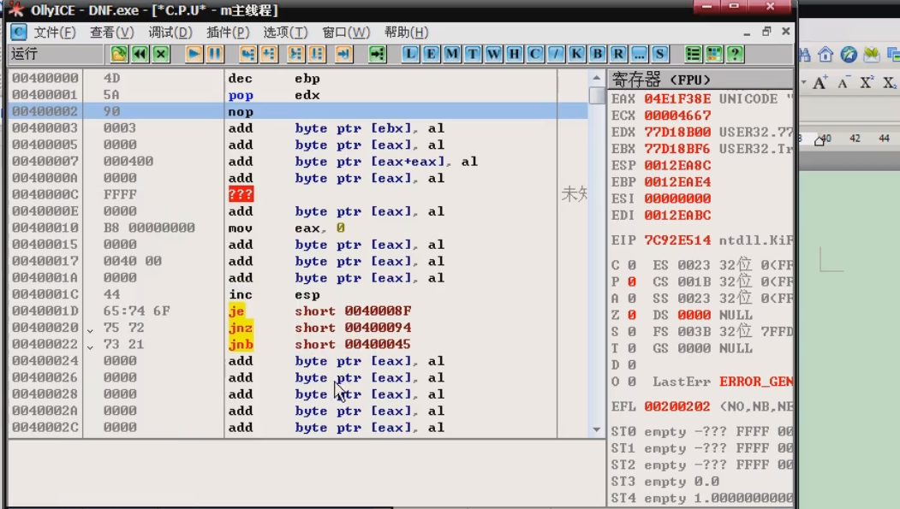Show Executable modules with E button

click(x=432, y=54)
